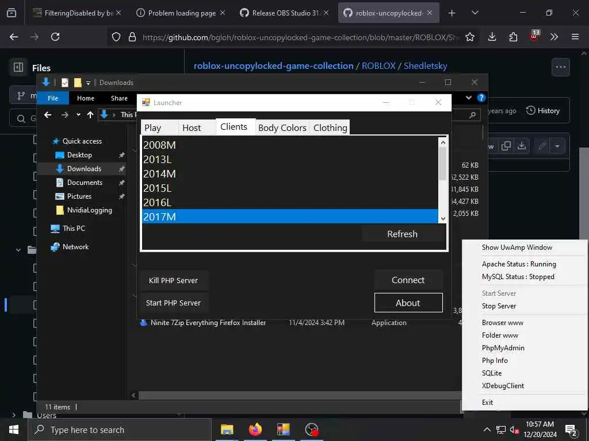Reload the page in Firefox
This screenshot has height=441, width=589.
(x=55, y=37)
